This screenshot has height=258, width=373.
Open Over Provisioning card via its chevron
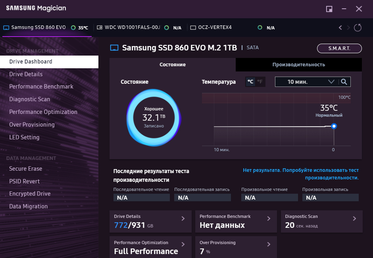tap(269, 245)
